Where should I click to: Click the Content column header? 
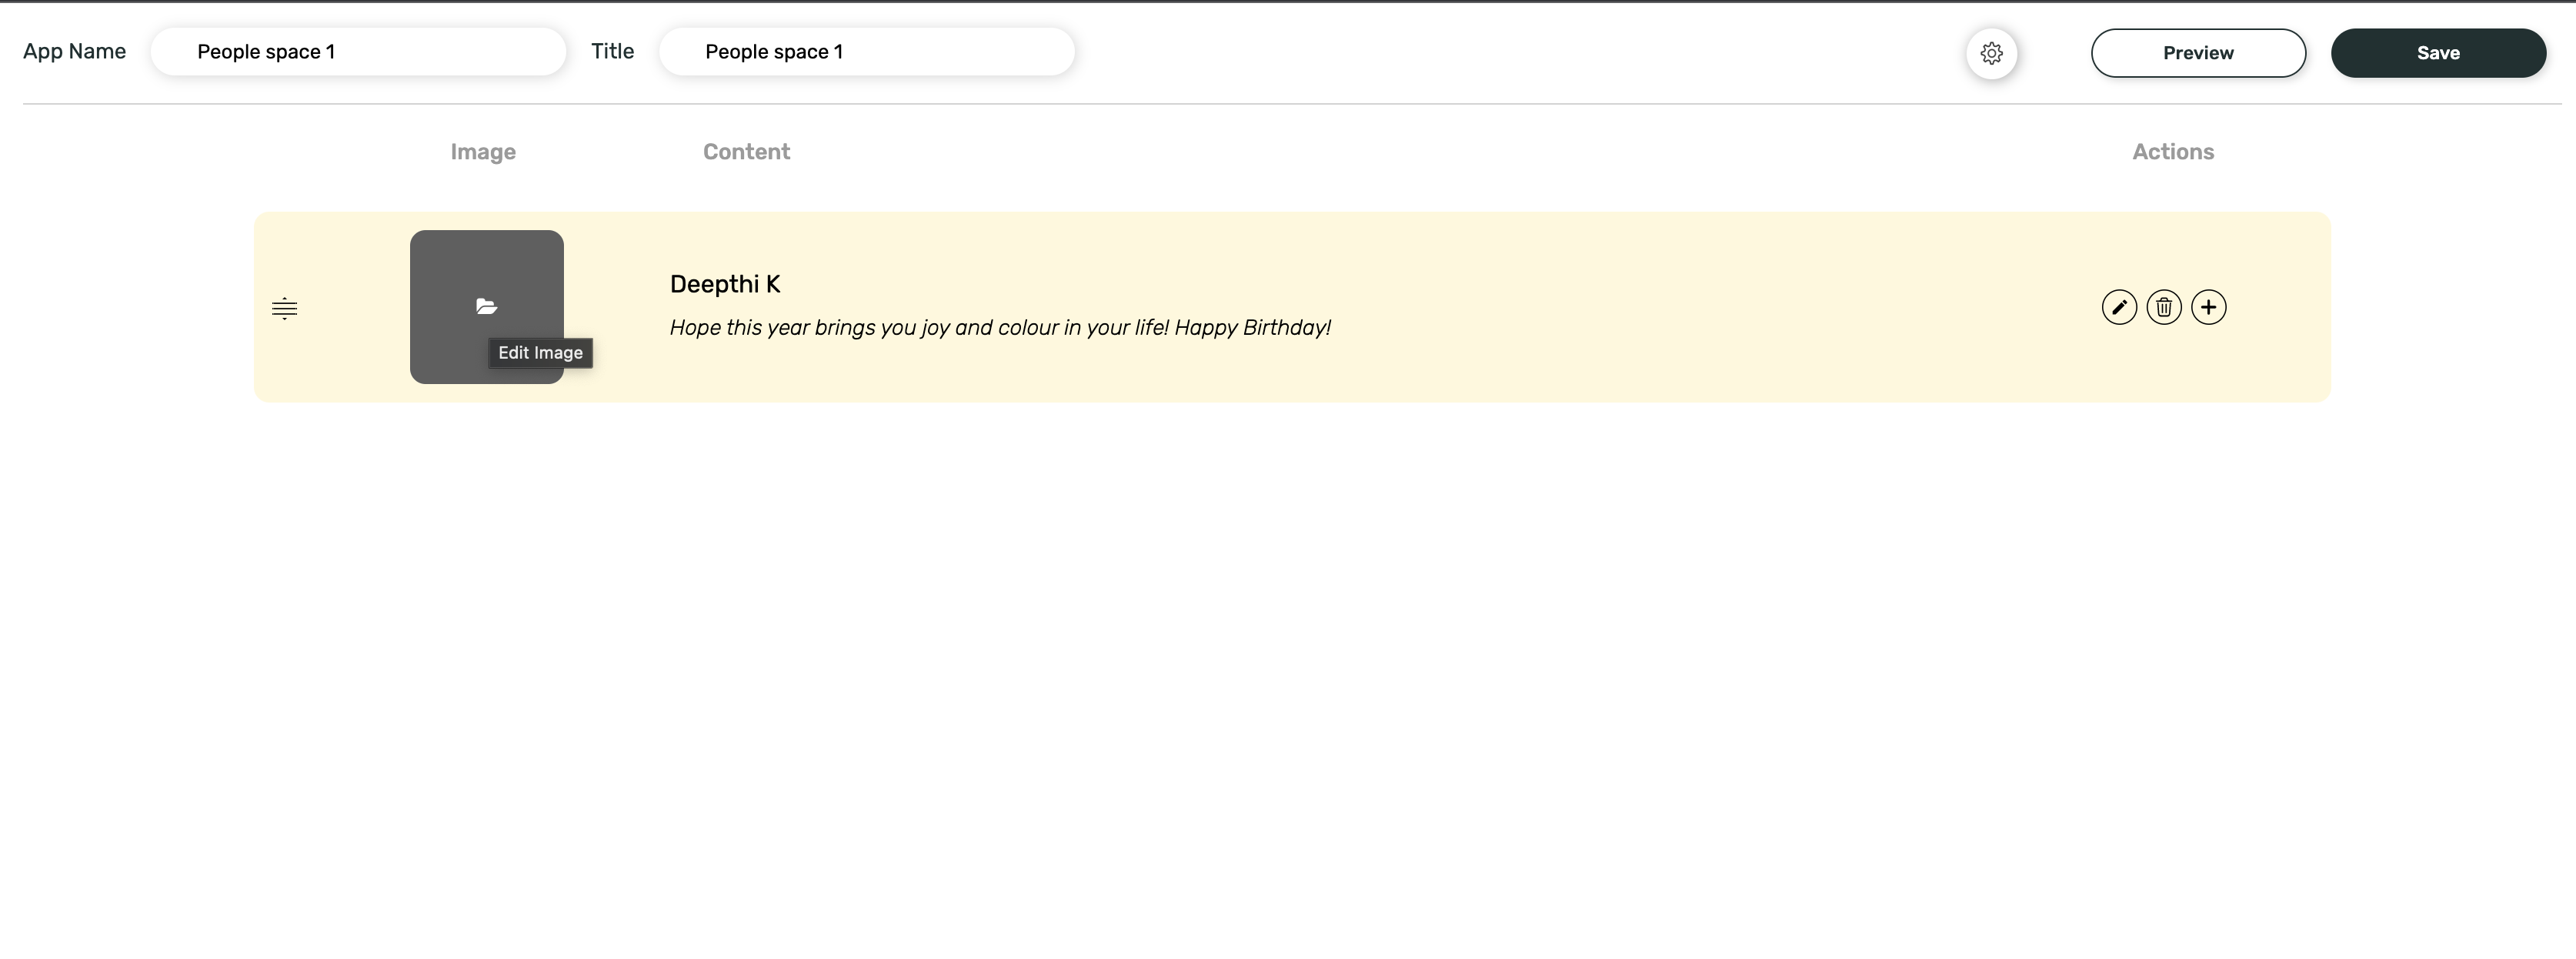point(746,152)
